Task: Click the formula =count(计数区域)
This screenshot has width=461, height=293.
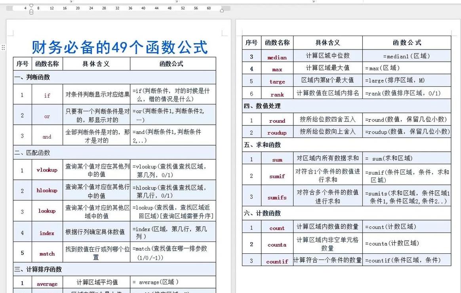Action: tap(391, 226)
